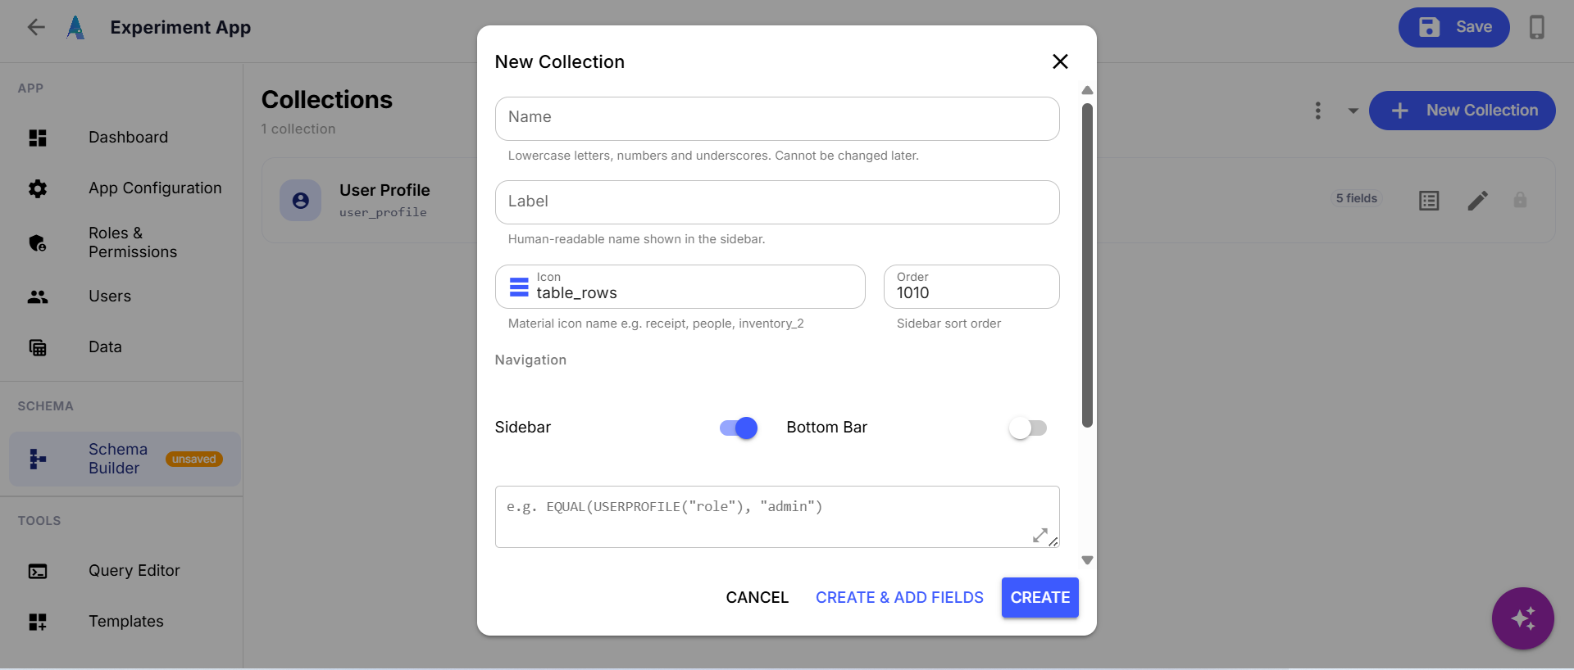Click the CANCEL button
Viewport: 1574px width, 670px height.
click(757, 598)
